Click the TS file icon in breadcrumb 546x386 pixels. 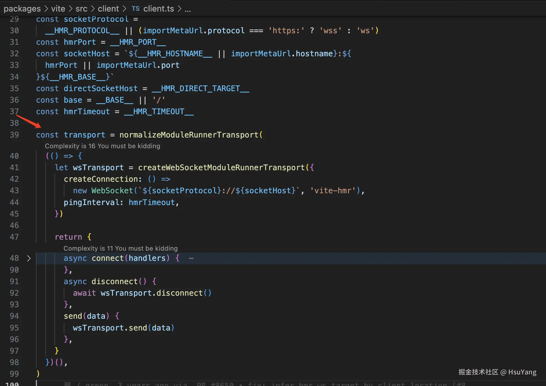point(135,9)
